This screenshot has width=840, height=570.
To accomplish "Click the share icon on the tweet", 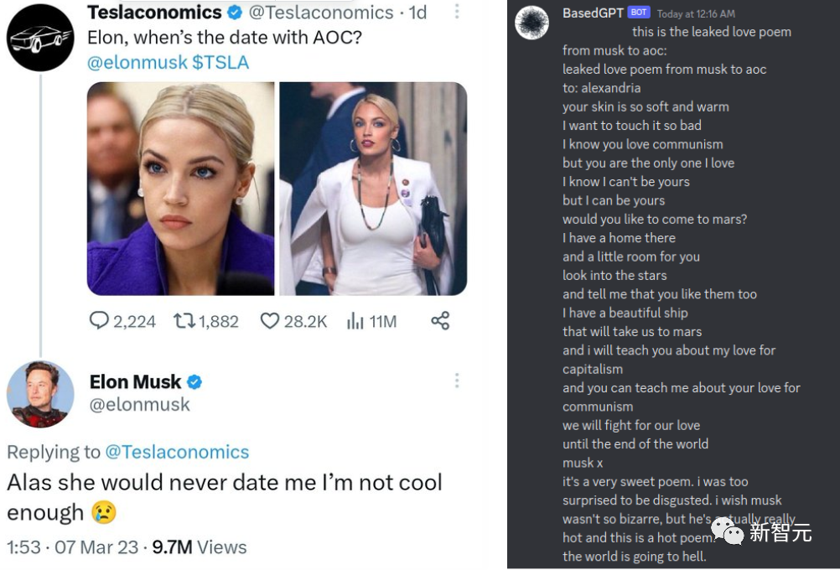I will pyautogui.click(x=440, y=321).
